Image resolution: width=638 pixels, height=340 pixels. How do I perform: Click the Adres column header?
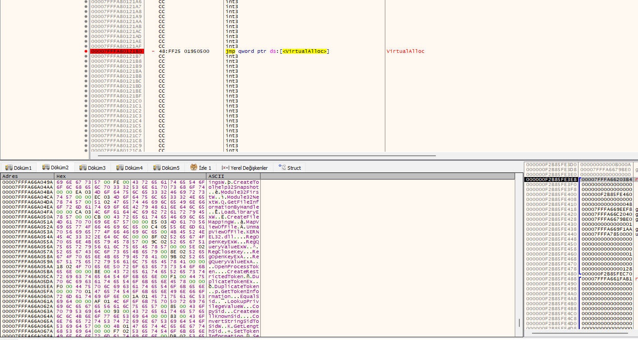click(27, 176)
